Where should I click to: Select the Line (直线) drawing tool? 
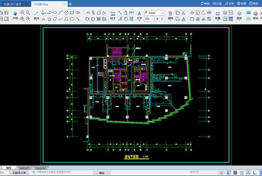pyautogui.click(x=36, y=15)
